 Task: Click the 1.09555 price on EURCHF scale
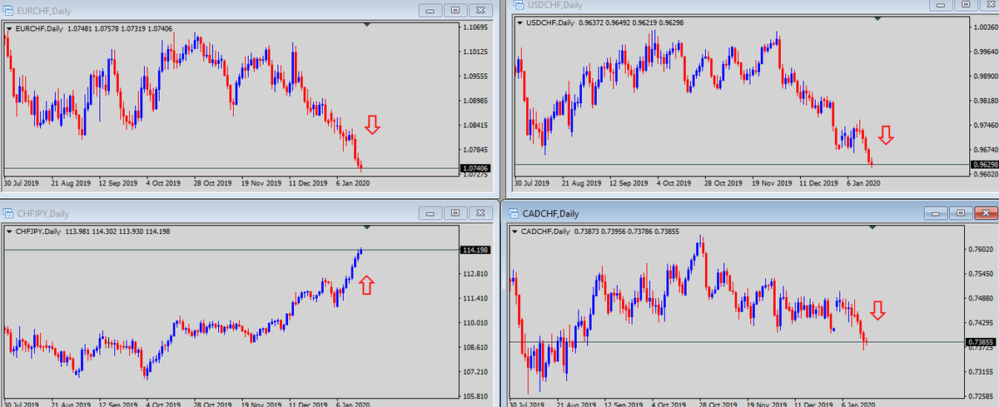click(x=475, y=77)
